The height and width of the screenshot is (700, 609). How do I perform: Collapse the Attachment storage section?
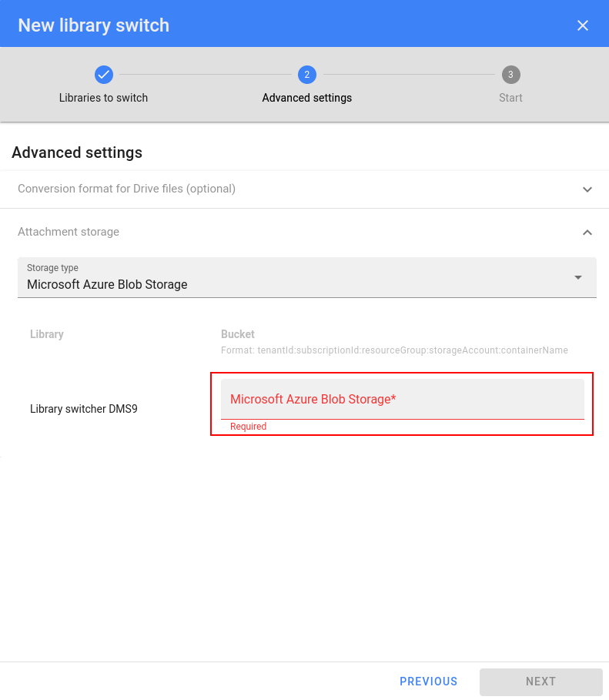click(x=305, y=232)
